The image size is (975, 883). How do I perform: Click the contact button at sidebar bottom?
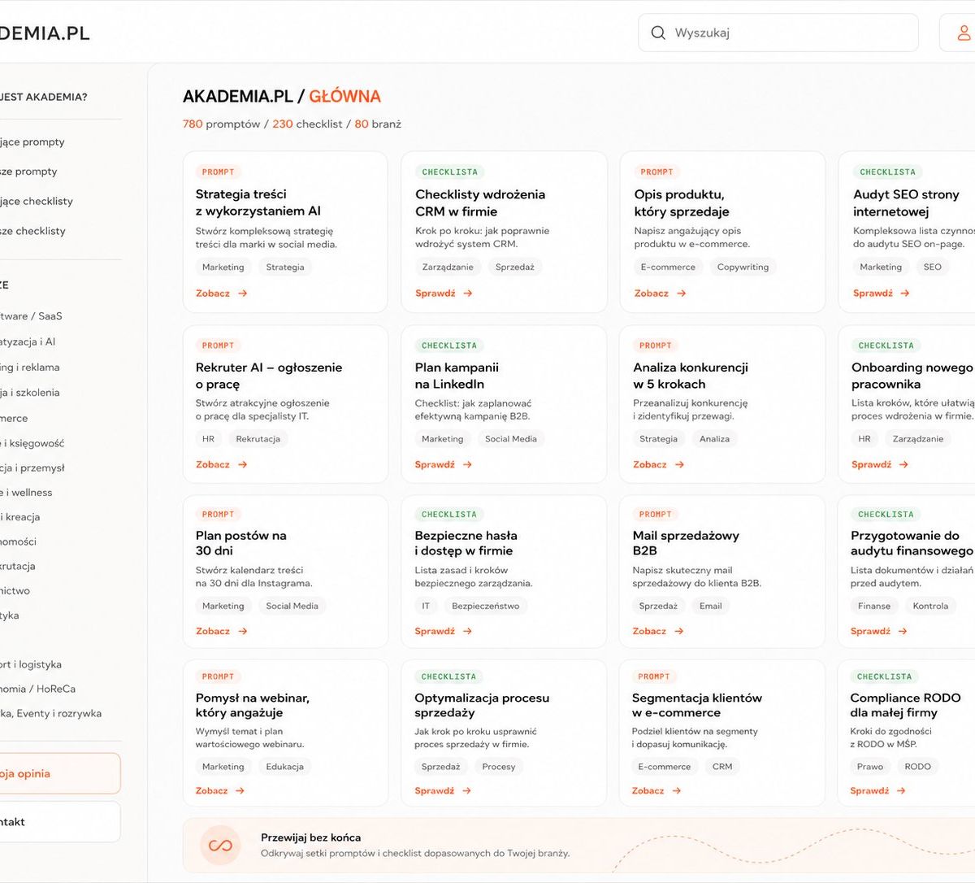(60, 822)
